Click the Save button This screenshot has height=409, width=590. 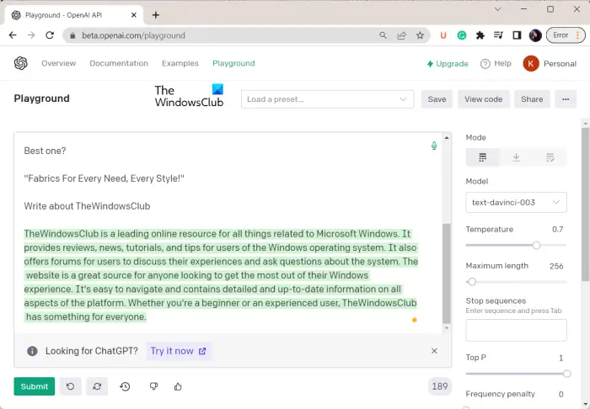(437, 99)
